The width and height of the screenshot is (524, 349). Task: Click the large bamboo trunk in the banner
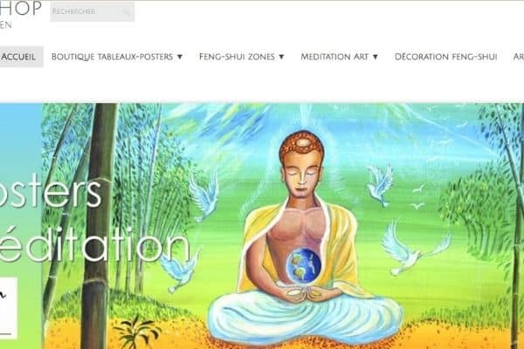click(97, 226)
